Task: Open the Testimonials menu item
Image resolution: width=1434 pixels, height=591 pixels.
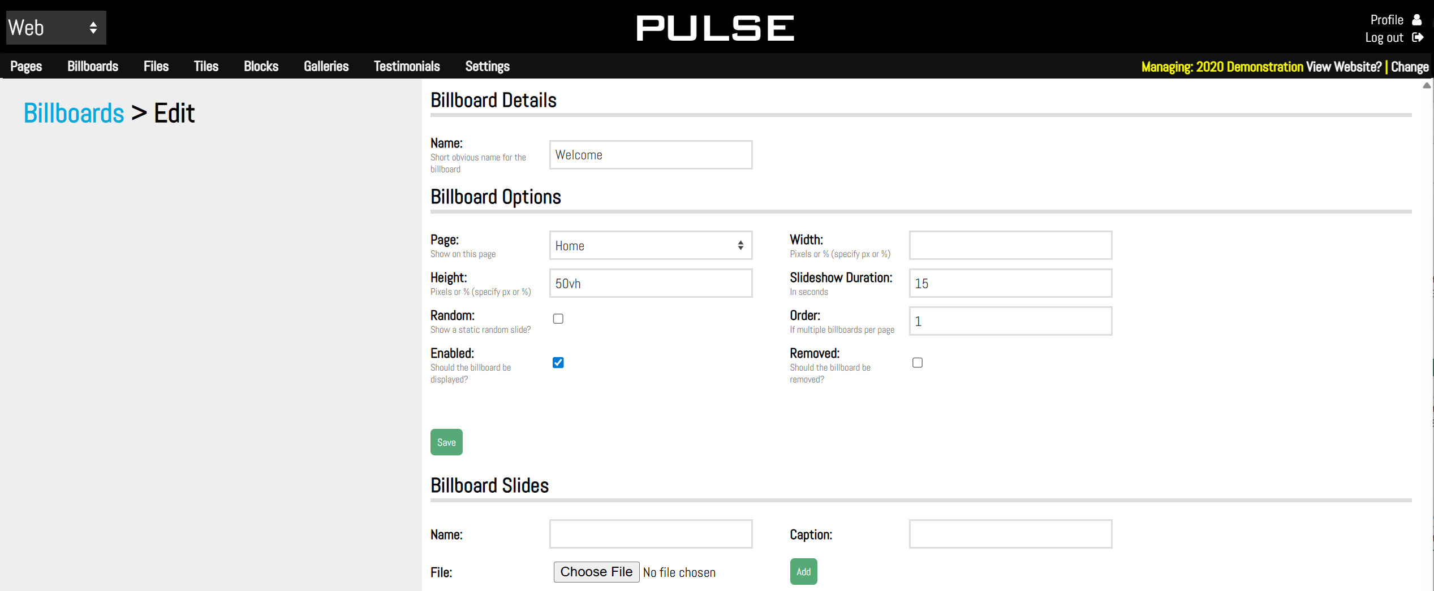Action: (x=407, y=66)
